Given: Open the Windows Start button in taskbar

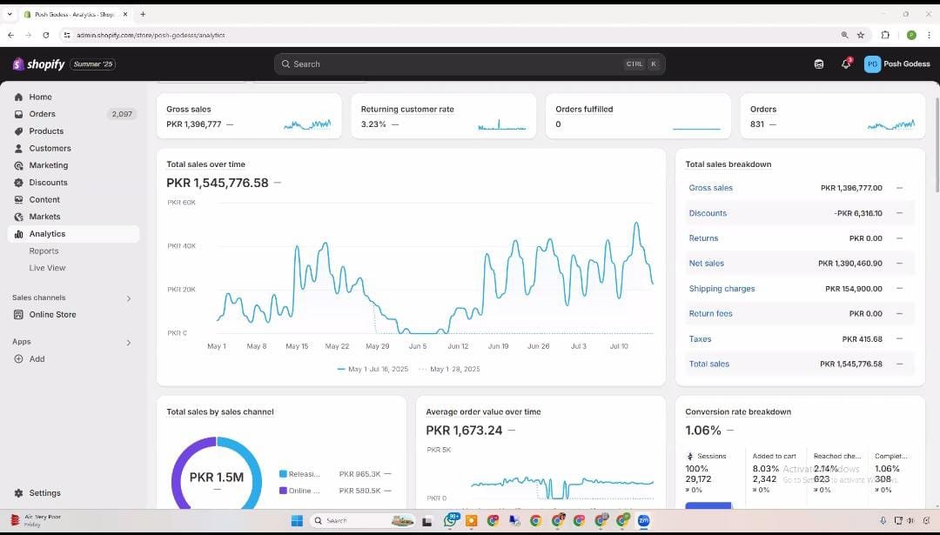Looking at the screenshot, I should (297, 520).
